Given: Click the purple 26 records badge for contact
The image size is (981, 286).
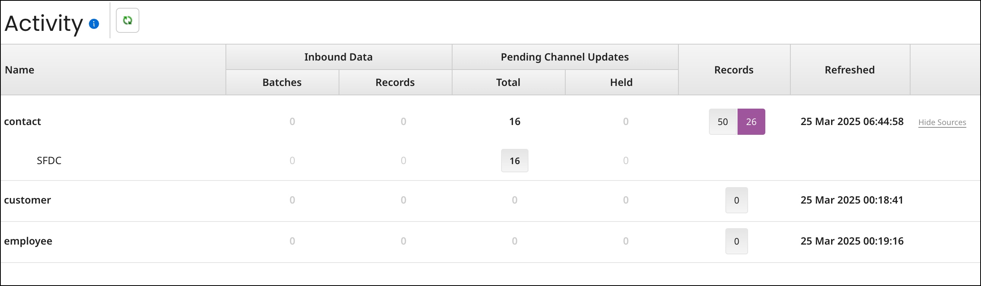Looking at the screenshot, I should [751, 122].
